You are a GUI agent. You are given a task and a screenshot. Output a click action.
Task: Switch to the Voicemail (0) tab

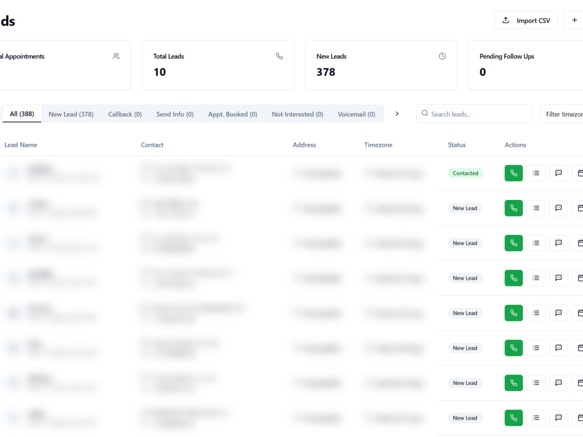click(356, 114)
